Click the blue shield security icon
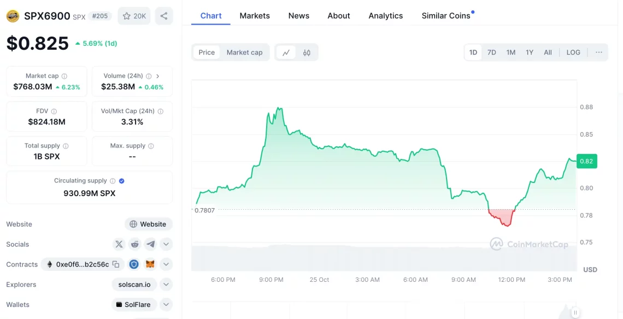 coord(134,264)
